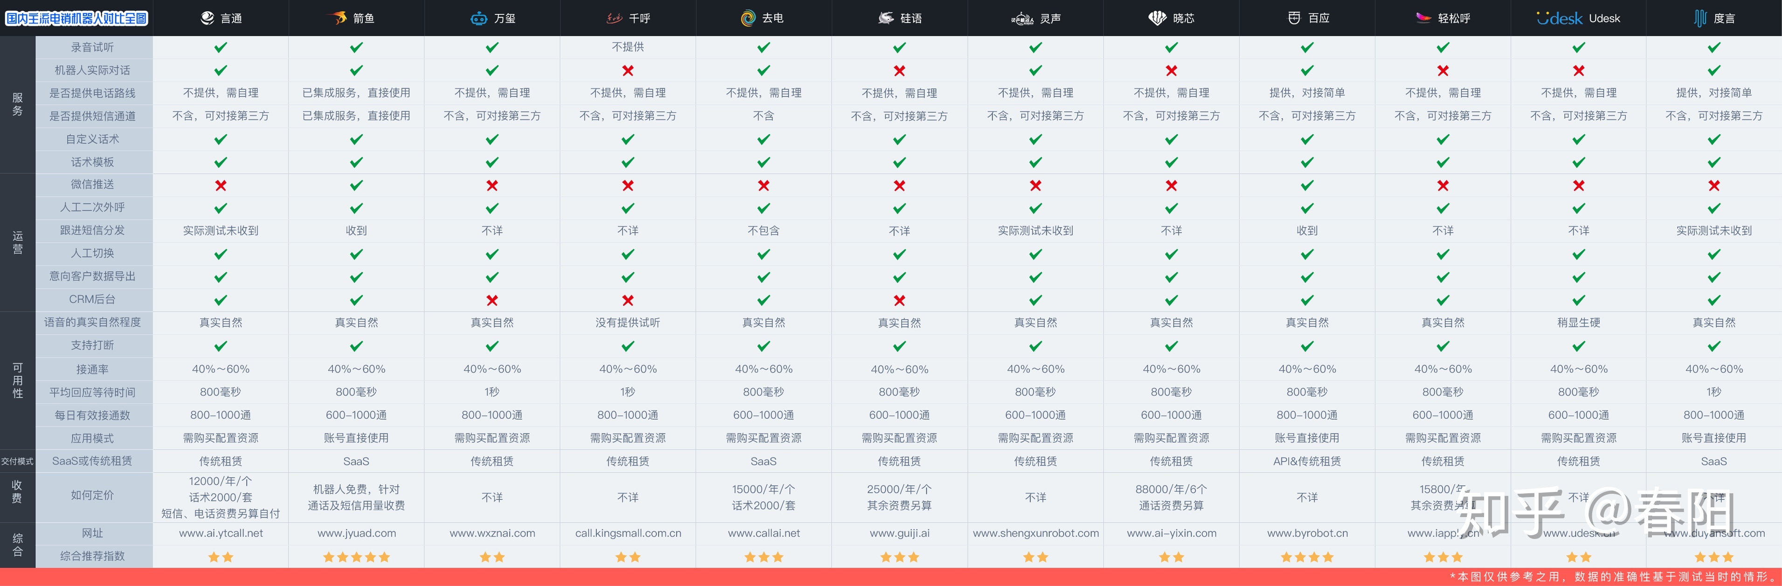Select the 跟进短信分发 row label

[93, 230]
